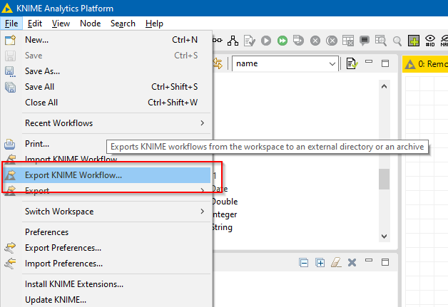Click the auto layout workflow tree icon

click(233, 41)
